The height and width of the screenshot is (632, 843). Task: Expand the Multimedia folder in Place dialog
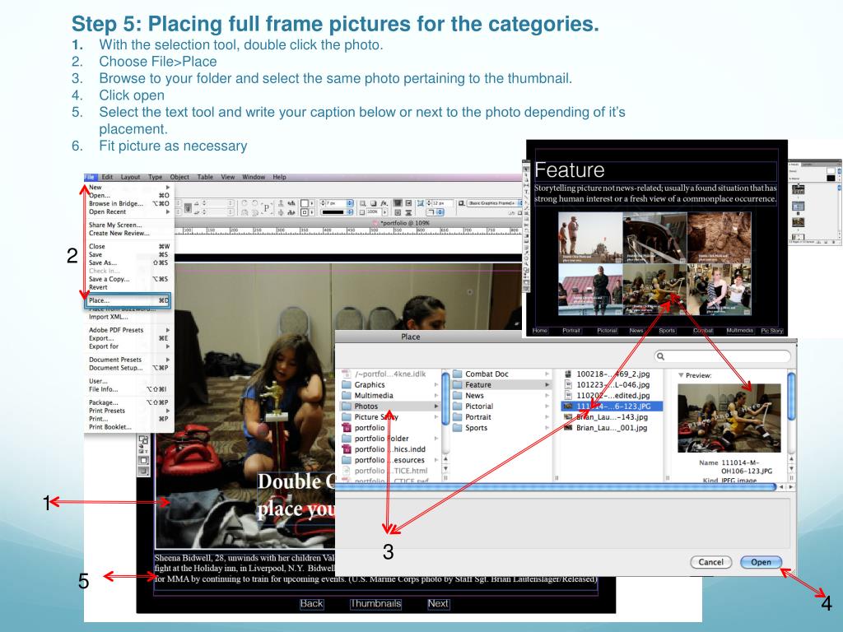(436, 396)
